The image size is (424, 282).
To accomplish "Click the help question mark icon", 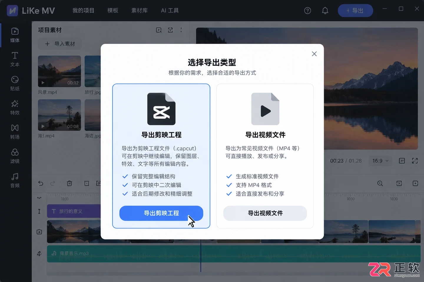I will click(x=307, y=11).
